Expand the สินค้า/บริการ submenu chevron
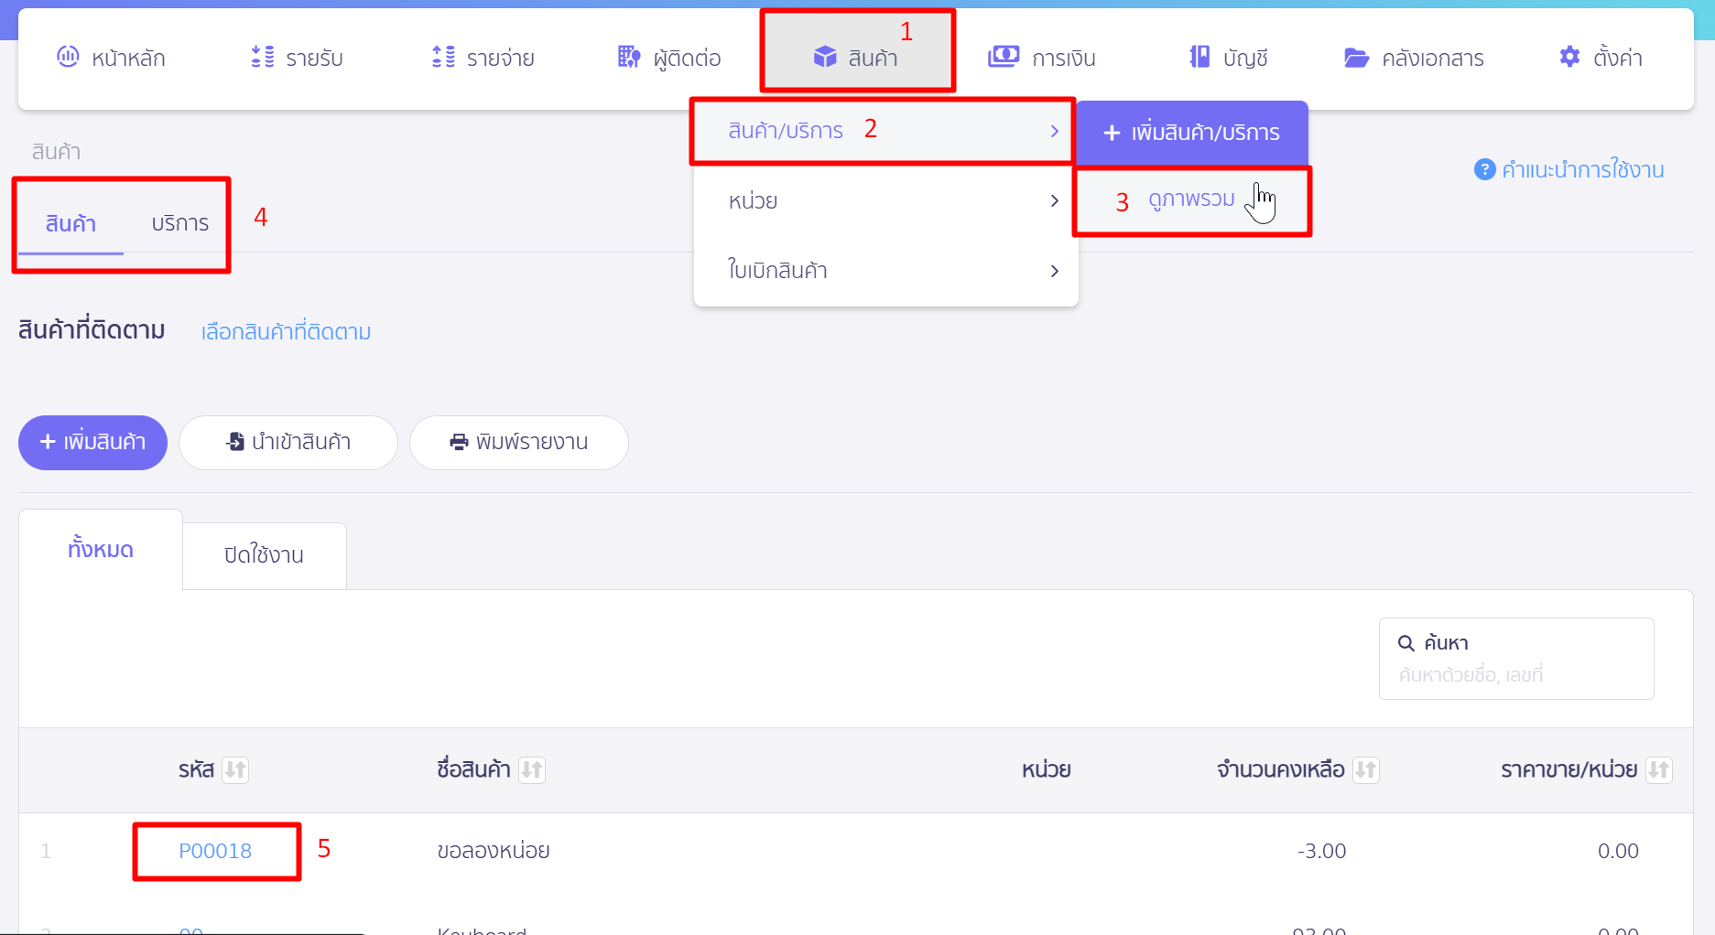 pyautogui.click(x=1053, y=131)
